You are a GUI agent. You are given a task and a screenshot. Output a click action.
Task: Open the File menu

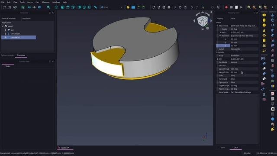tap(3, 2)
